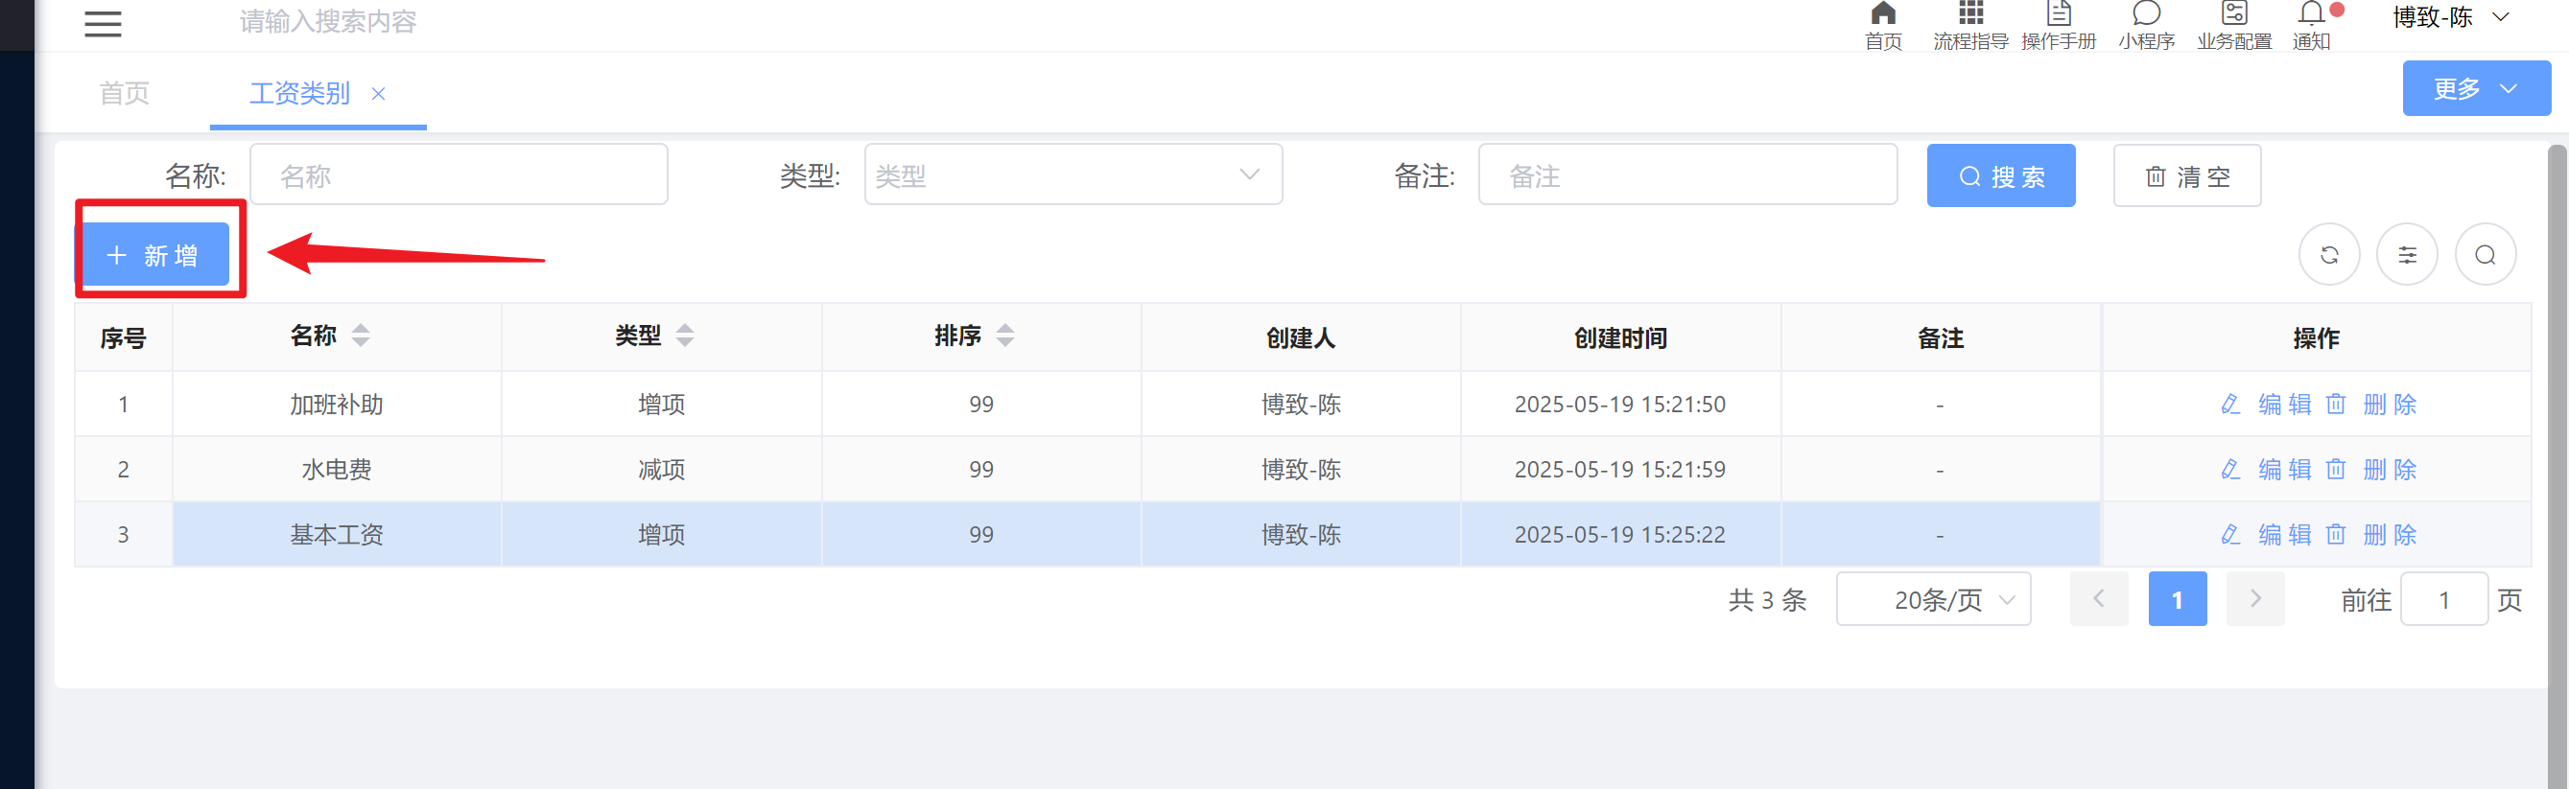Click the 共 3 条 total count
Viewport: 2569px width, 789px height.
(x=1767, y=600)
